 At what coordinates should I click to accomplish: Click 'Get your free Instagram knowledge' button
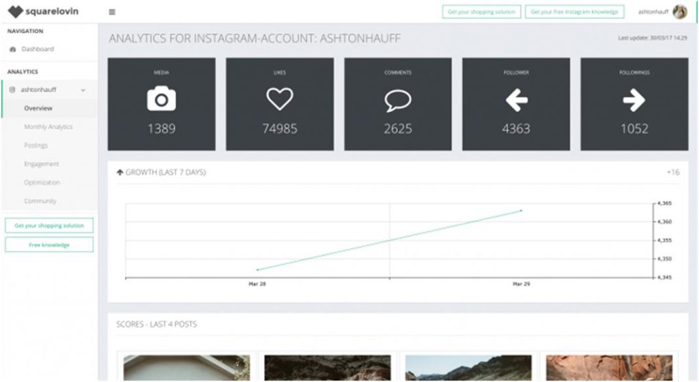tap(575, 12)
